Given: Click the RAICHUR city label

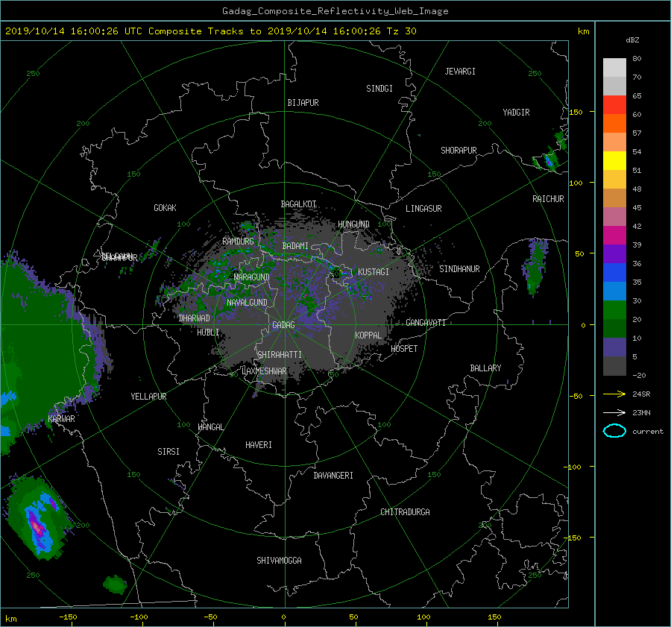Looking at the screenshot, I should pyautogui.click(x=548, y=199).
